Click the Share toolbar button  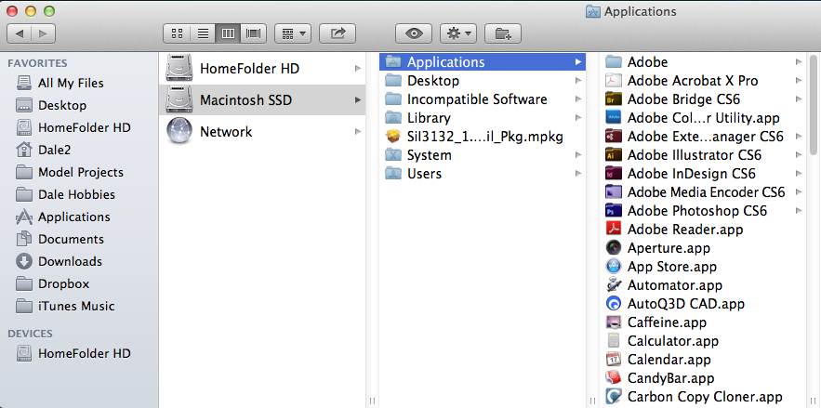[338, 34]
